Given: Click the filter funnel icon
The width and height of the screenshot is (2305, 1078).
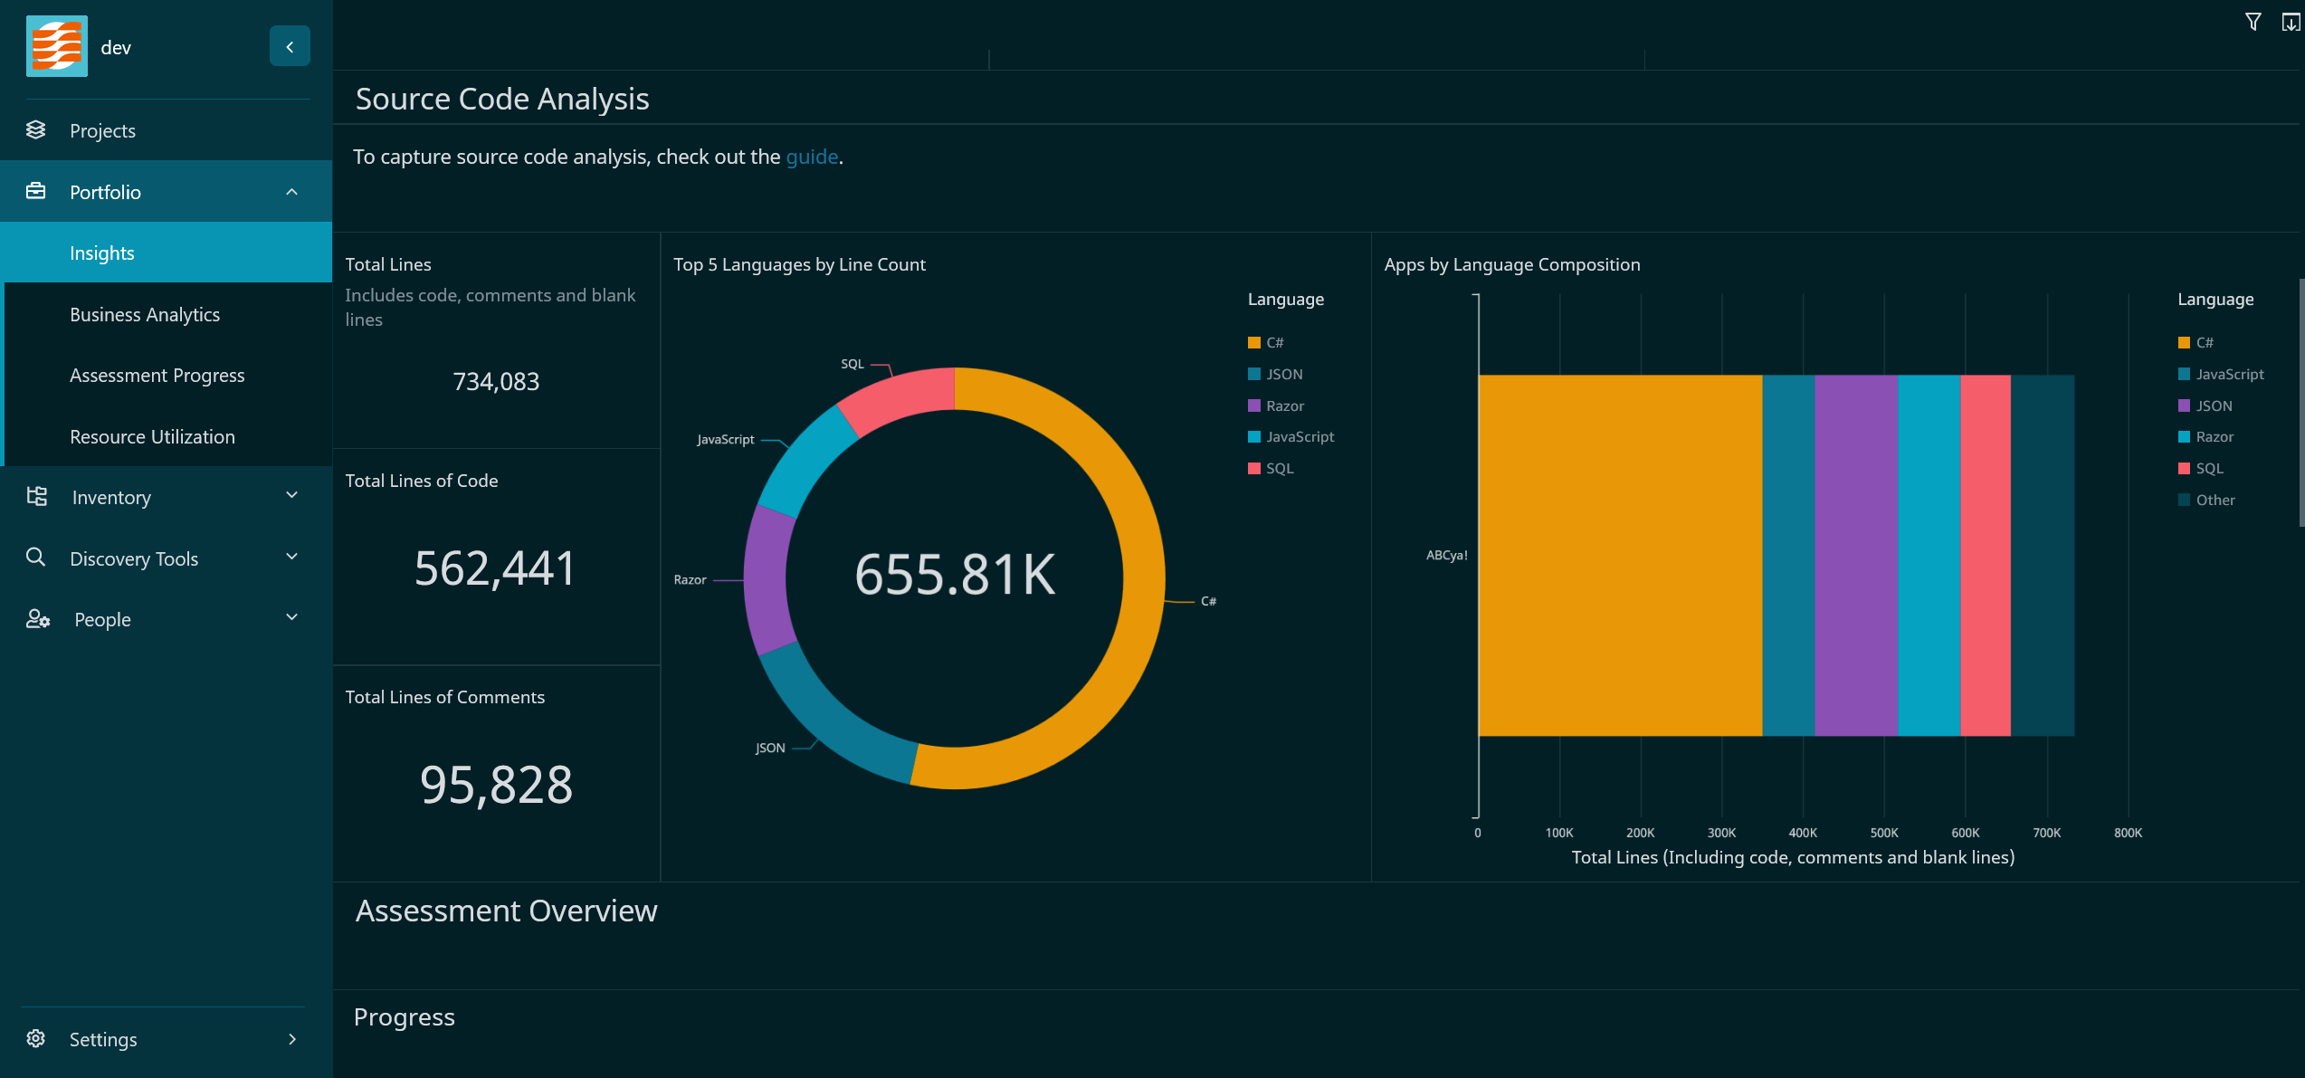Looking at the screenshot, I should coord(2253,23).
